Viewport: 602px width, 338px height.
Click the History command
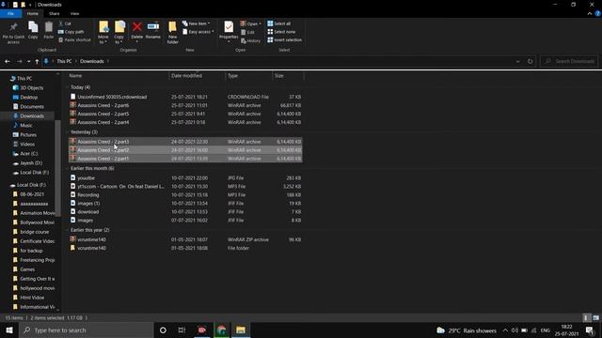(251, 40)
